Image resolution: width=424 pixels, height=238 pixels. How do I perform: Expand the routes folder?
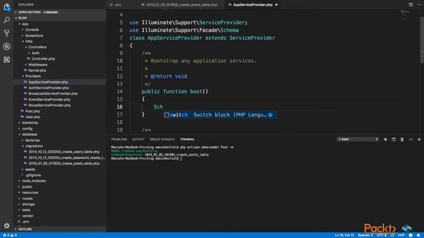tap(27, 198)
